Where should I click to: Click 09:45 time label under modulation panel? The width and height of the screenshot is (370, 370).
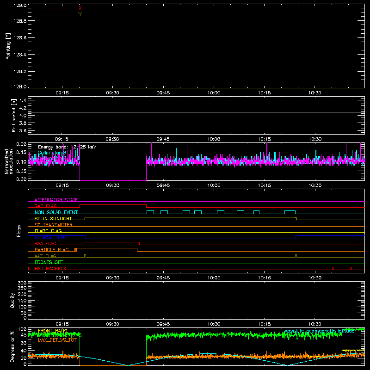point(163,185)
